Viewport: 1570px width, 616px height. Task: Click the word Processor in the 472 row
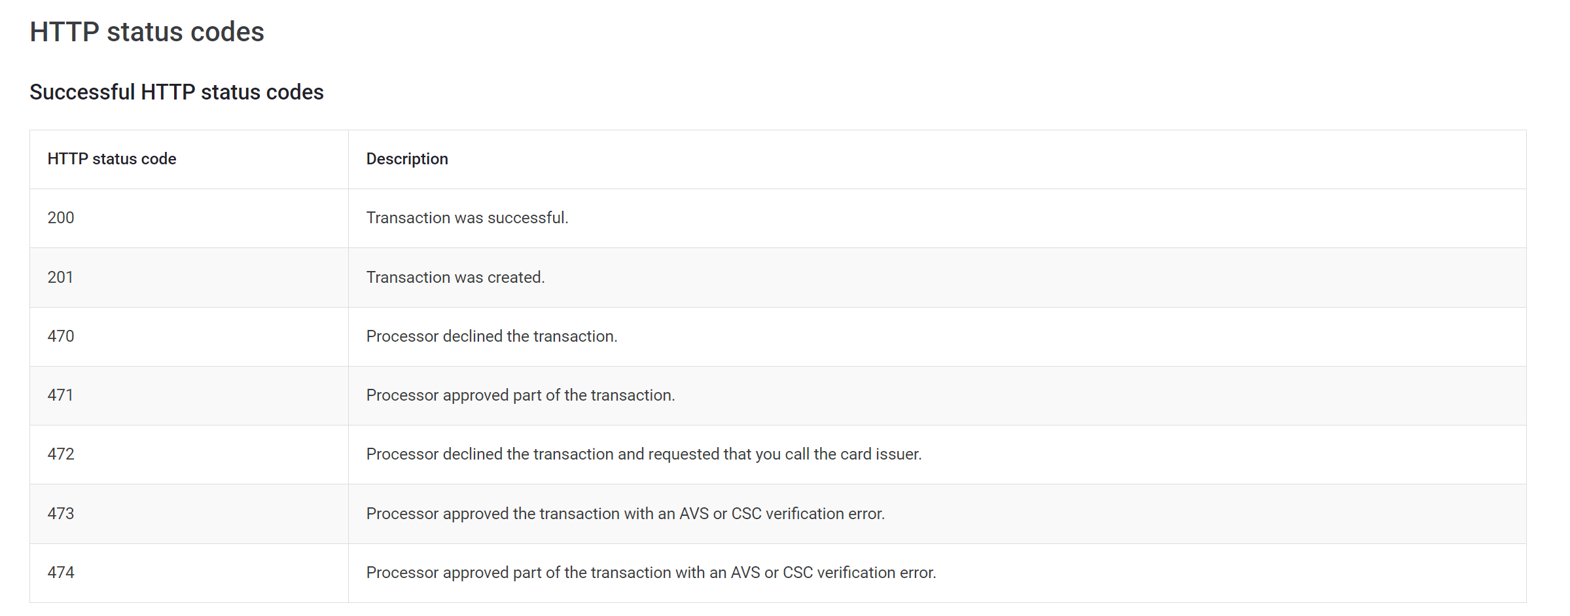click(402, 454)
